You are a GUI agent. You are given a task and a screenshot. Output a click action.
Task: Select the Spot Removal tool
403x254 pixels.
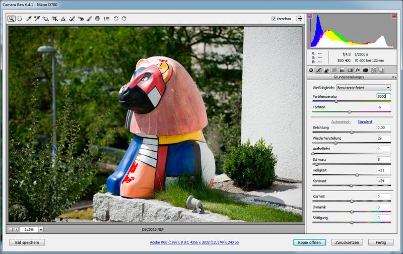[72, 19]
